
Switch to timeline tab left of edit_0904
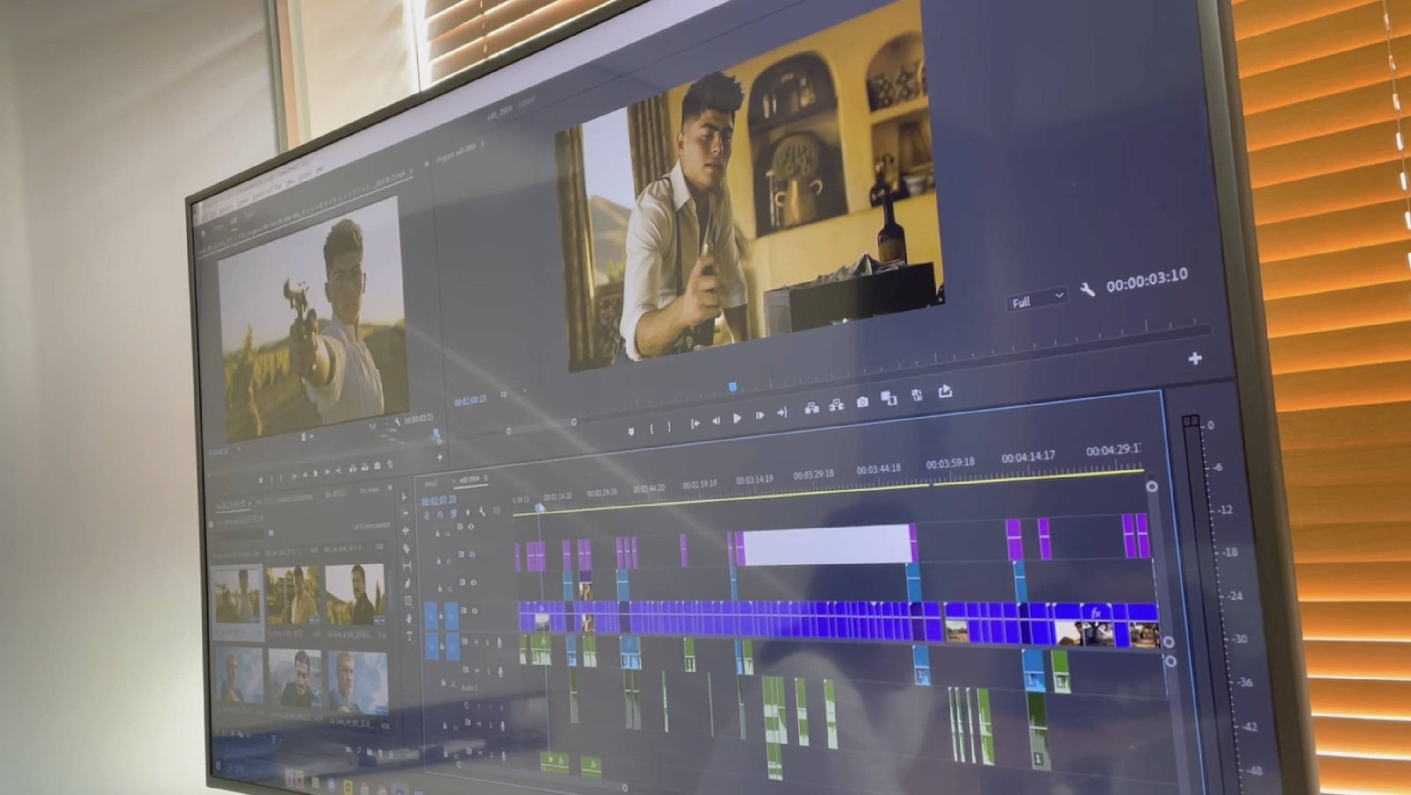pos(432,483)
